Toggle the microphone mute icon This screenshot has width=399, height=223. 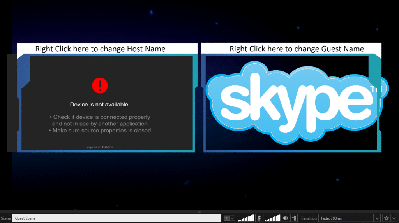click(259, 218)
